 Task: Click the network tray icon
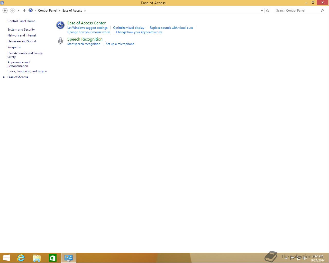[x=299, y=258]
